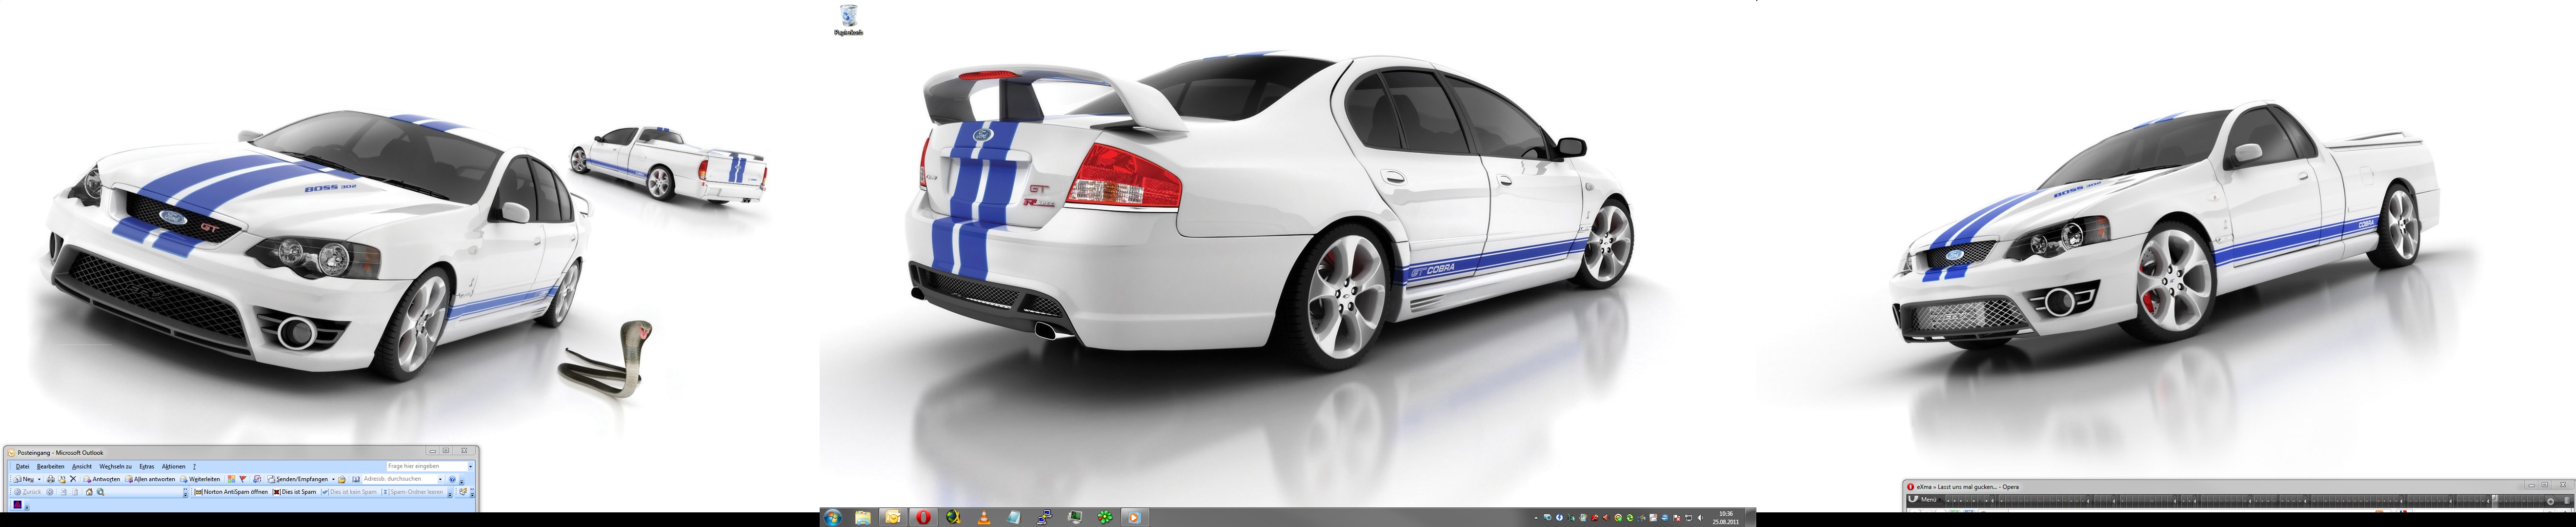
Task: Click the red follow-up flag icon
Action: 243,480
